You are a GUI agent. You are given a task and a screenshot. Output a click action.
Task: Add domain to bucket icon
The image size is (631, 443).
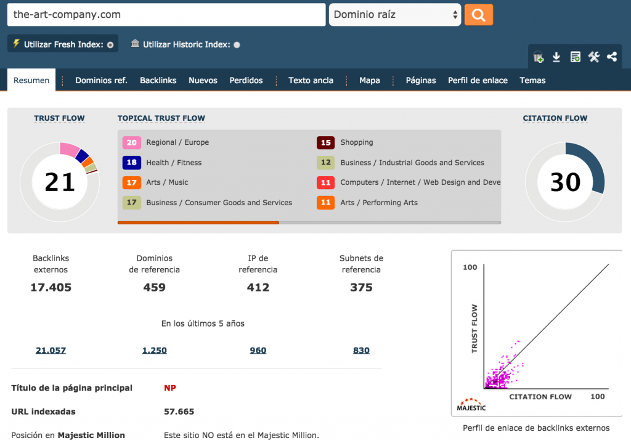coord(539,57)
